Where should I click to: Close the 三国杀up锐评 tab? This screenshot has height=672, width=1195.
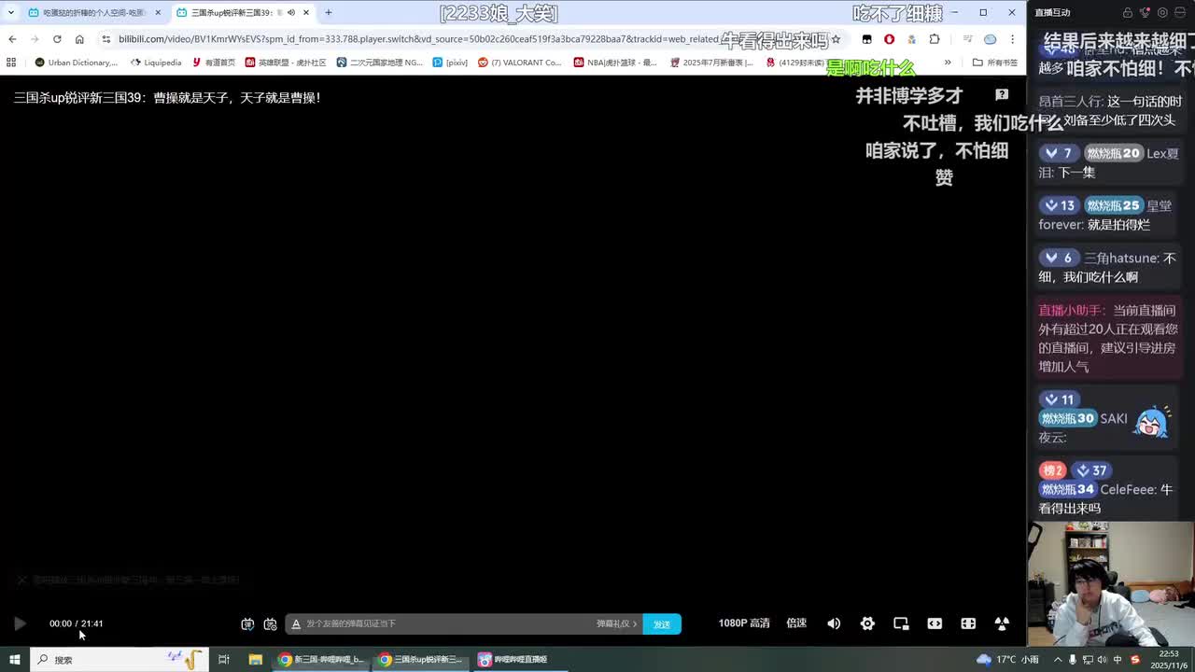click(x=306, y=12)
